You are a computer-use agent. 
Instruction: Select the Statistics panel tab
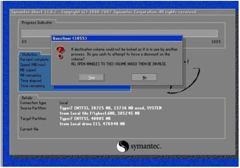30,54
